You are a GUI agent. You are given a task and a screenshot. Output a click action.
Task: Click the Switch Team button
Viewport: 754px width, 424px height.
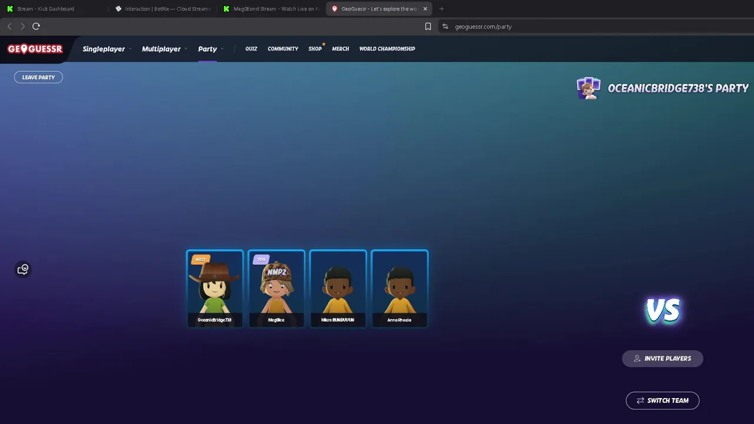(662, 400)
